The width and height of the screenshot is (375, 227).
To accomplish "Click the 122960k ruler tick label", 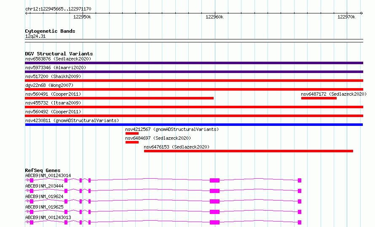I will click(214, 17).
